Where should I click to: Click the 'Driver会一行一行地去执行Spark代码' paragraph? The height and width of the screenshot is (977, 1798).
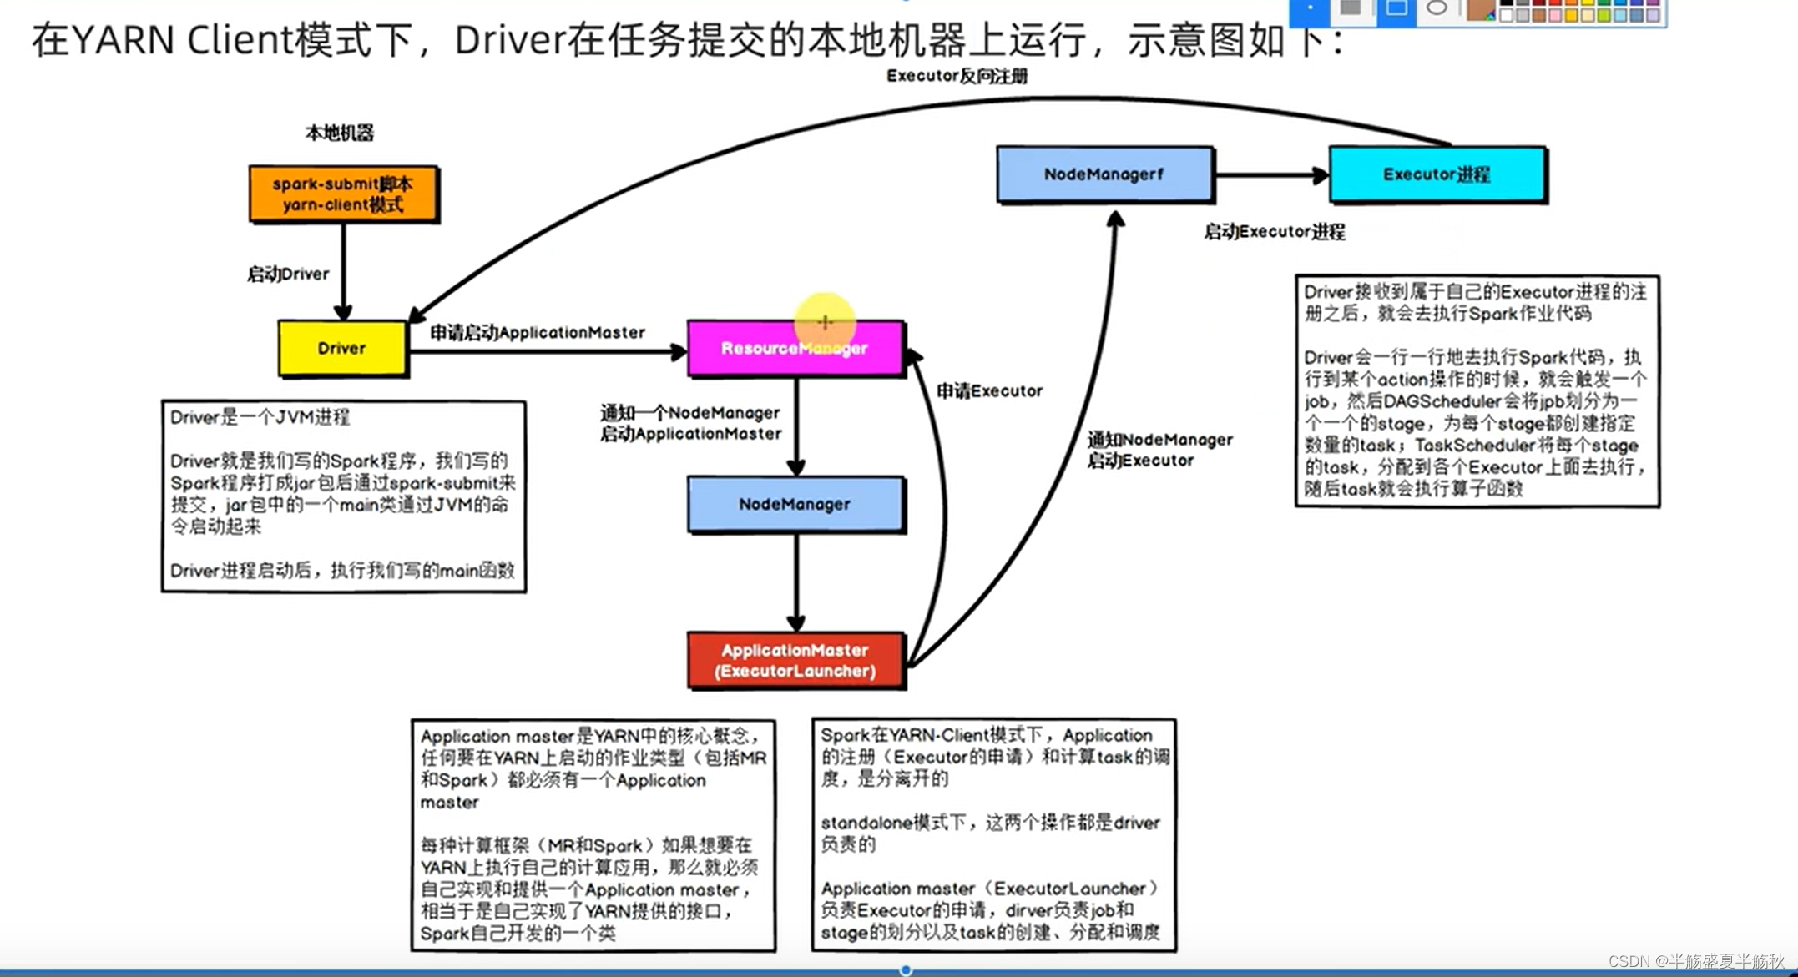1475,423
